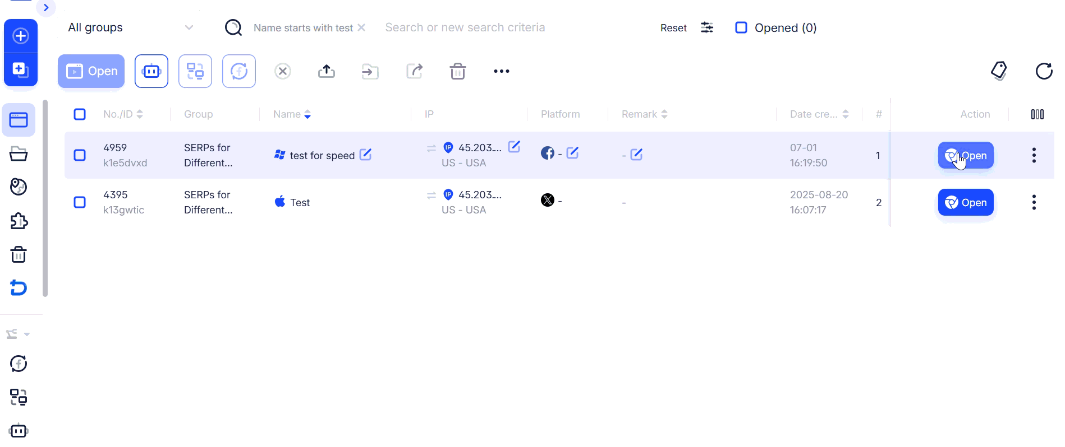Edit the remark of profile 4959
This screenshot has width=1065, height=447.
(x=636, y=155)
